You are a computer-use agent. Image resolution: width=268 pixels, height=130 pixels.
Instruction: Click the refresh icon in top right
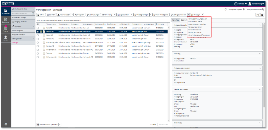(x=225, y=9)
